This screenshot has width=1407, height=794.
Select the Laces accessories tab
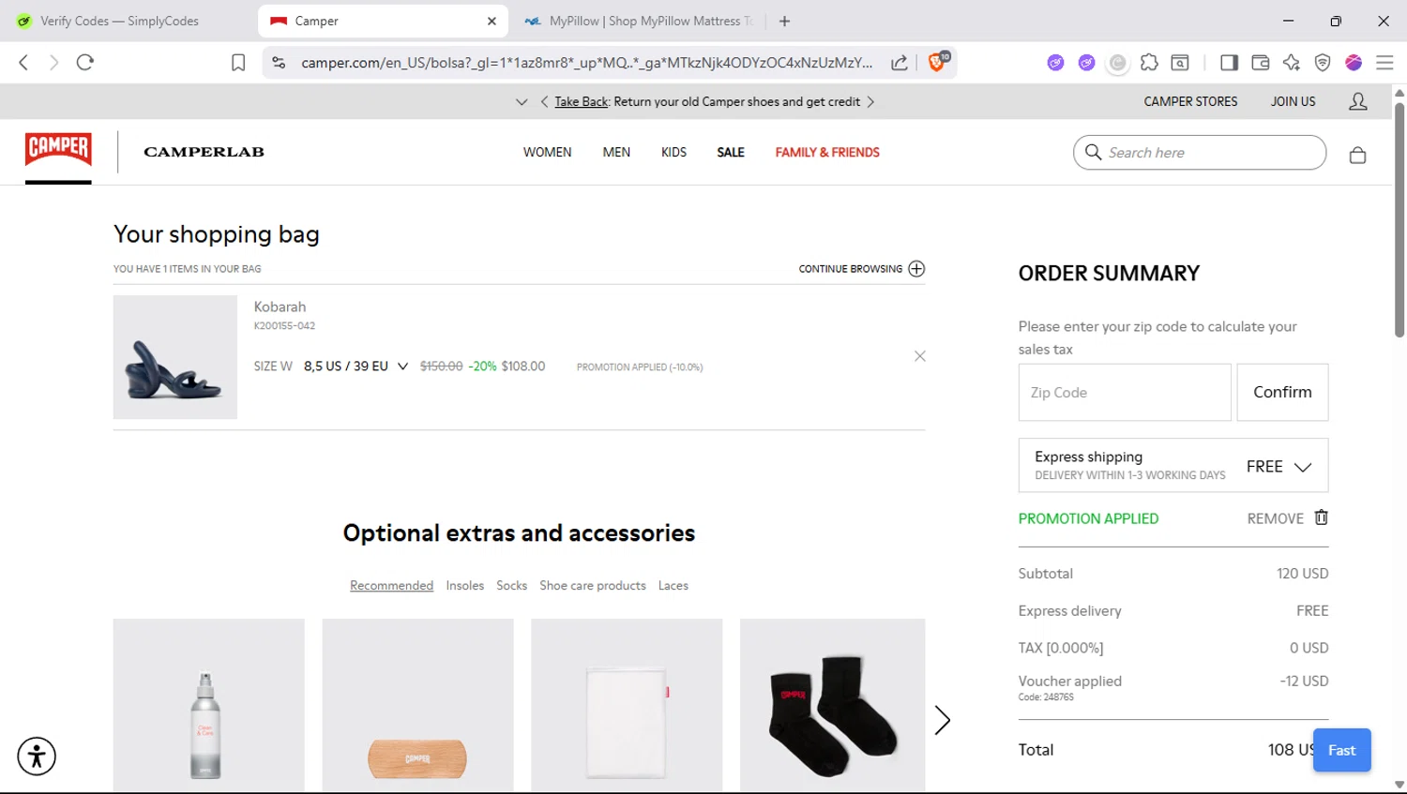673,585
